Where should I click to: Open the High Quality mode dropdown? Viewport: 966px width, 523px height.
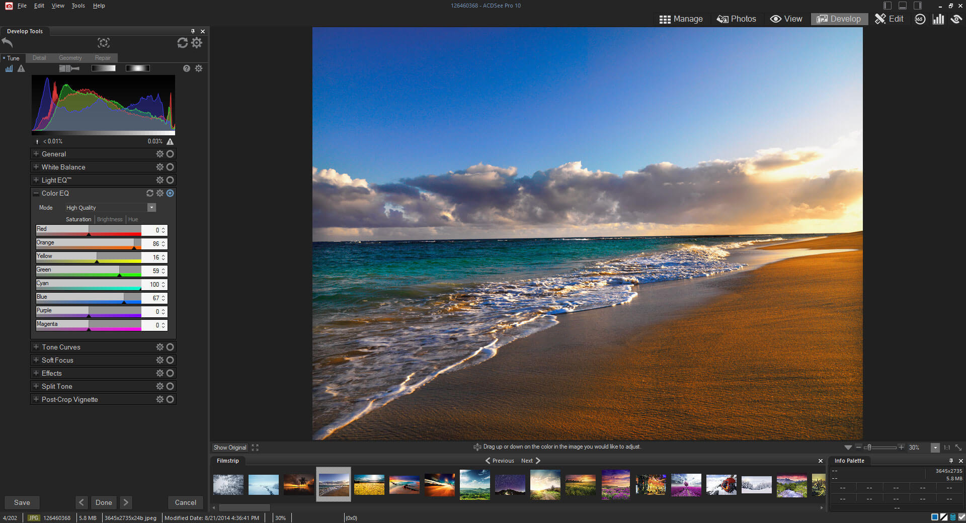[151, 207]
